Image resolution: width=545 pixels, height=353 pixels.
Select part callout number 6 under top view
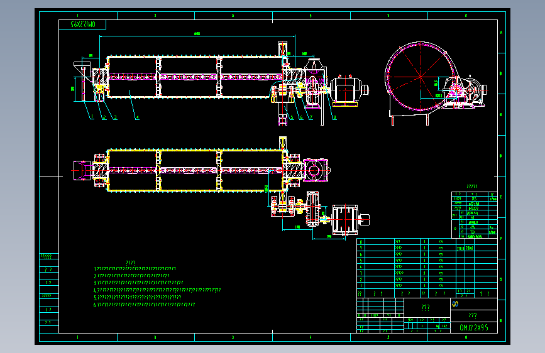coord(301,117)
